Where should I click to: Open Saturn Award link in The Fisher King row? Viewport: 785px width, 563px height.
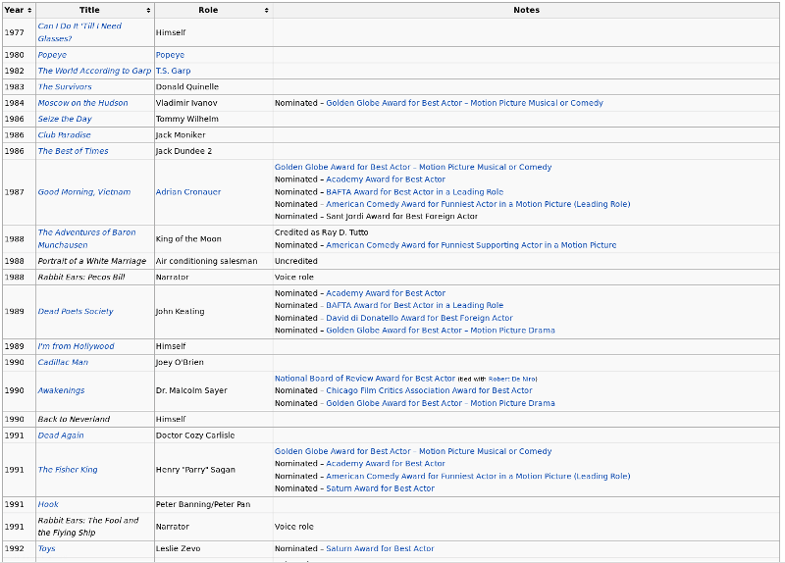(380, 488)
